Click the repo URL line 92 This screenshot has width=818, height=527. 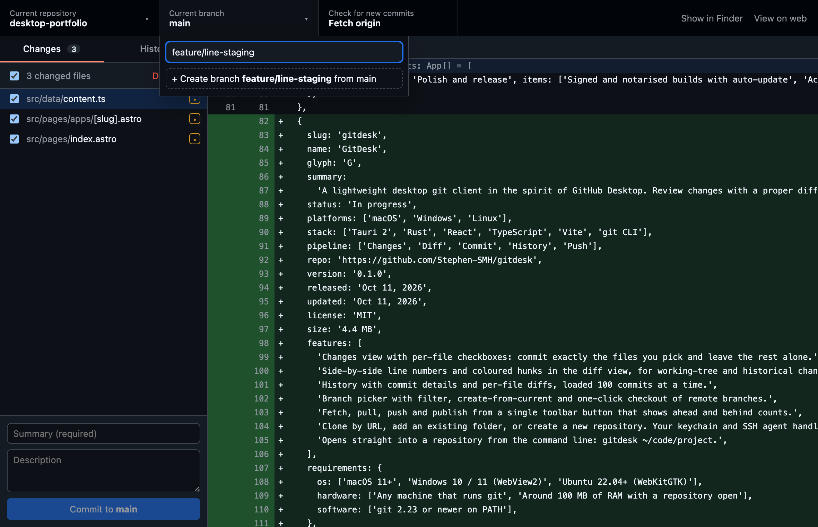[x=424, y=260]
